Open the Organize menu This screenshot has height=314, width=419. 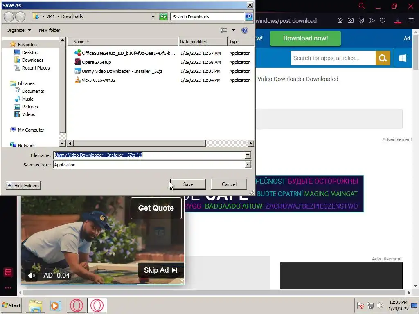[18, 30]
